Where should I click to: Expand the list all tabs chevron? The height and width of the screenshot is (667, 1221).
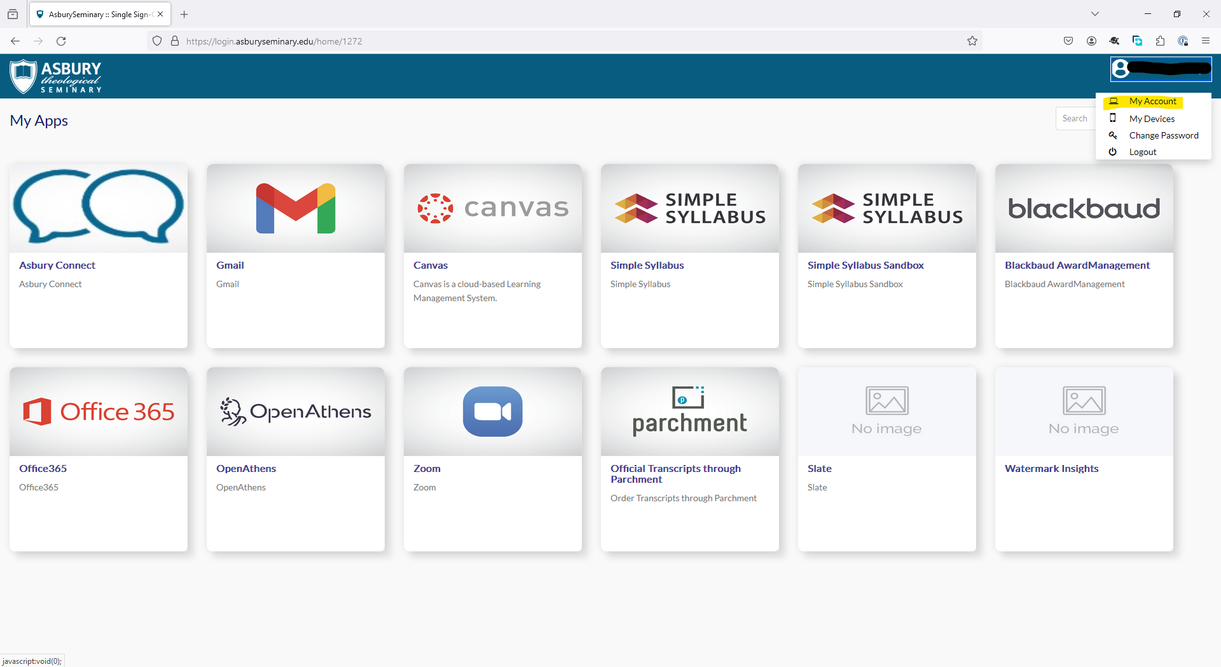pos(1095,14)
